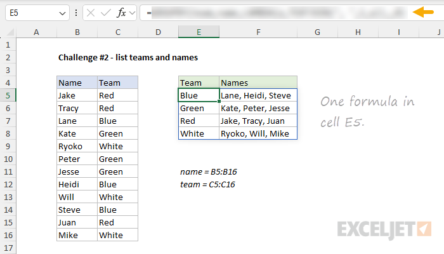The width and height of the screenshot is (444, 254).
Task: Select row 5 header
Action: point(8,95)
